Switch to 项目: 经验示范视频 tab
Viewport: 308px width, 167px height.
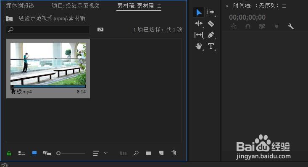tap(76, 5)
